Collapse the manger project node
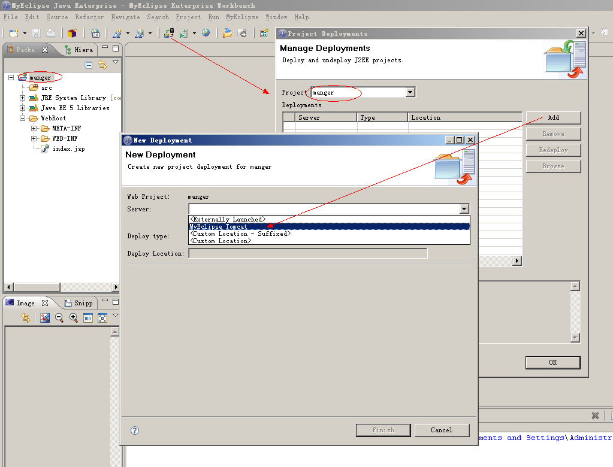The width and height of the screenshot is (613, 467). (x=11, y=77)
